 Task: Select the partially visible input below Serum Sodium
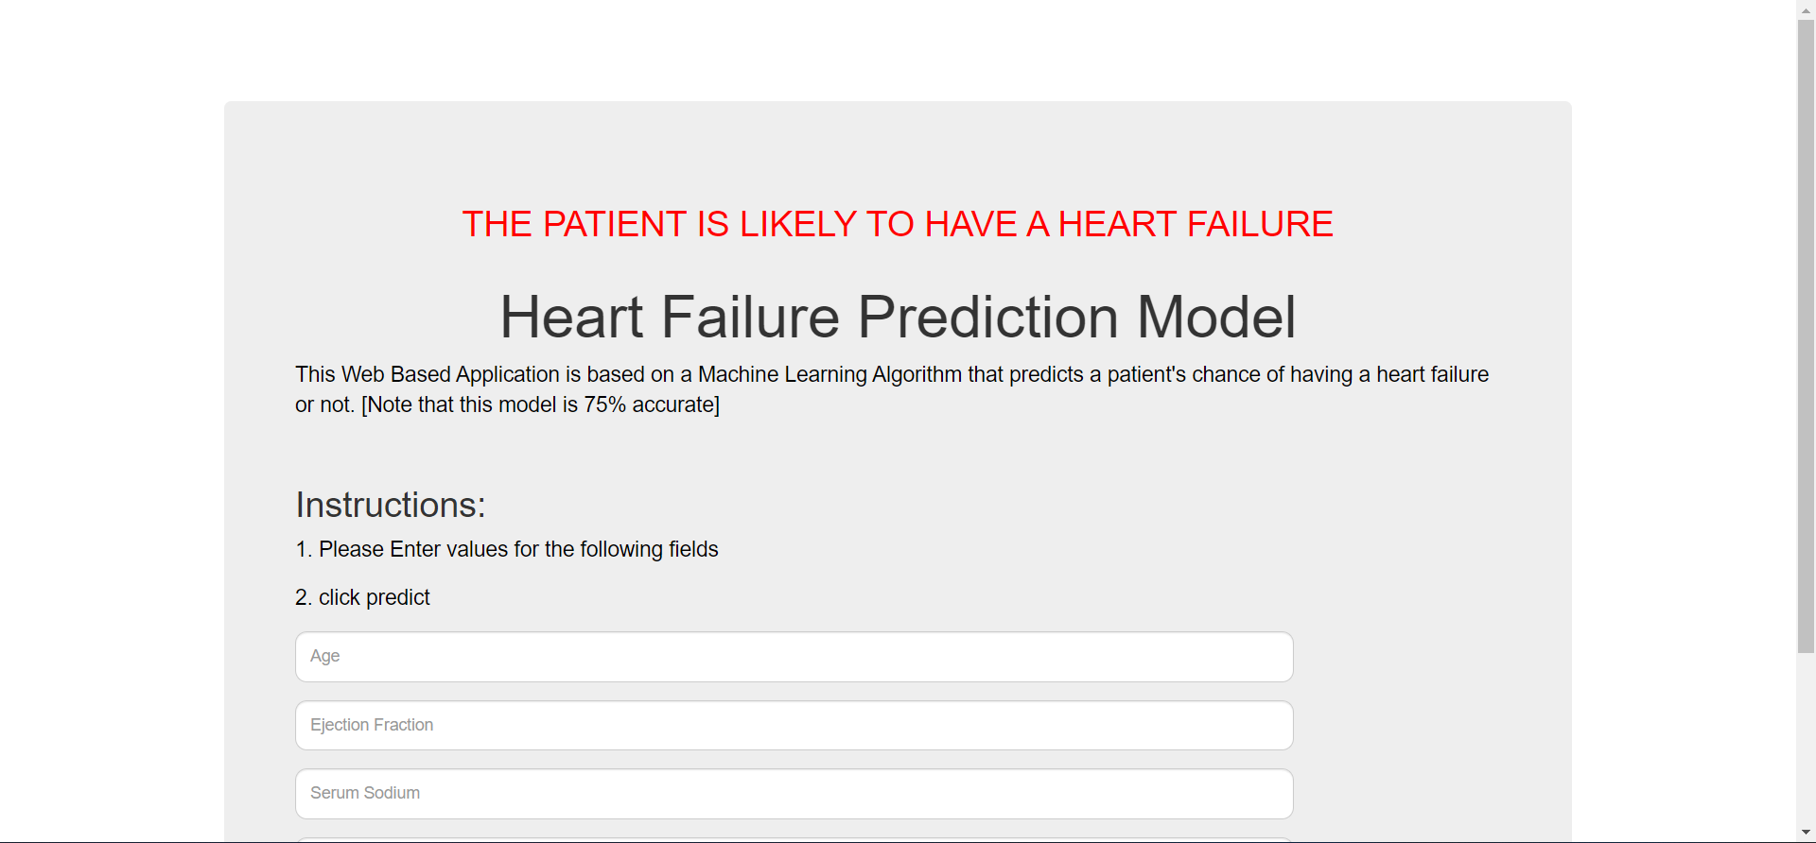coord(794,839)
